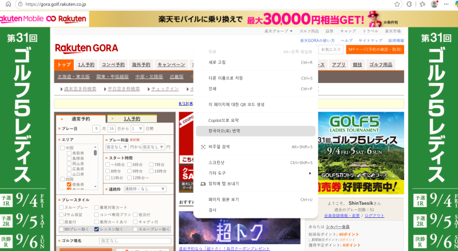Screen dimensions: 458x251
Task: Expand the 기타 도구 submenu arrow
Action: click(310, 173)
